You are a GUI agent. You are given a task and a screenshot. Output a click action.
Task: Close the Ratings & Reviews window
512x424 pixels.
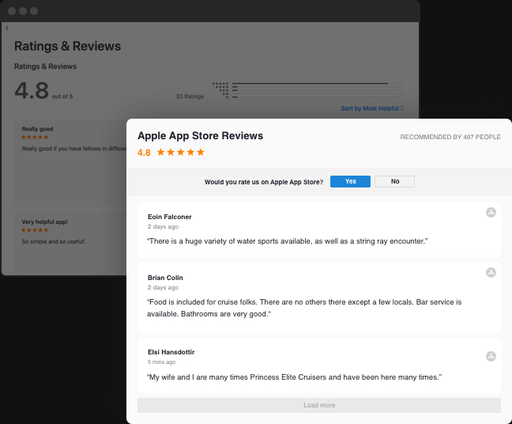(12, 11)
